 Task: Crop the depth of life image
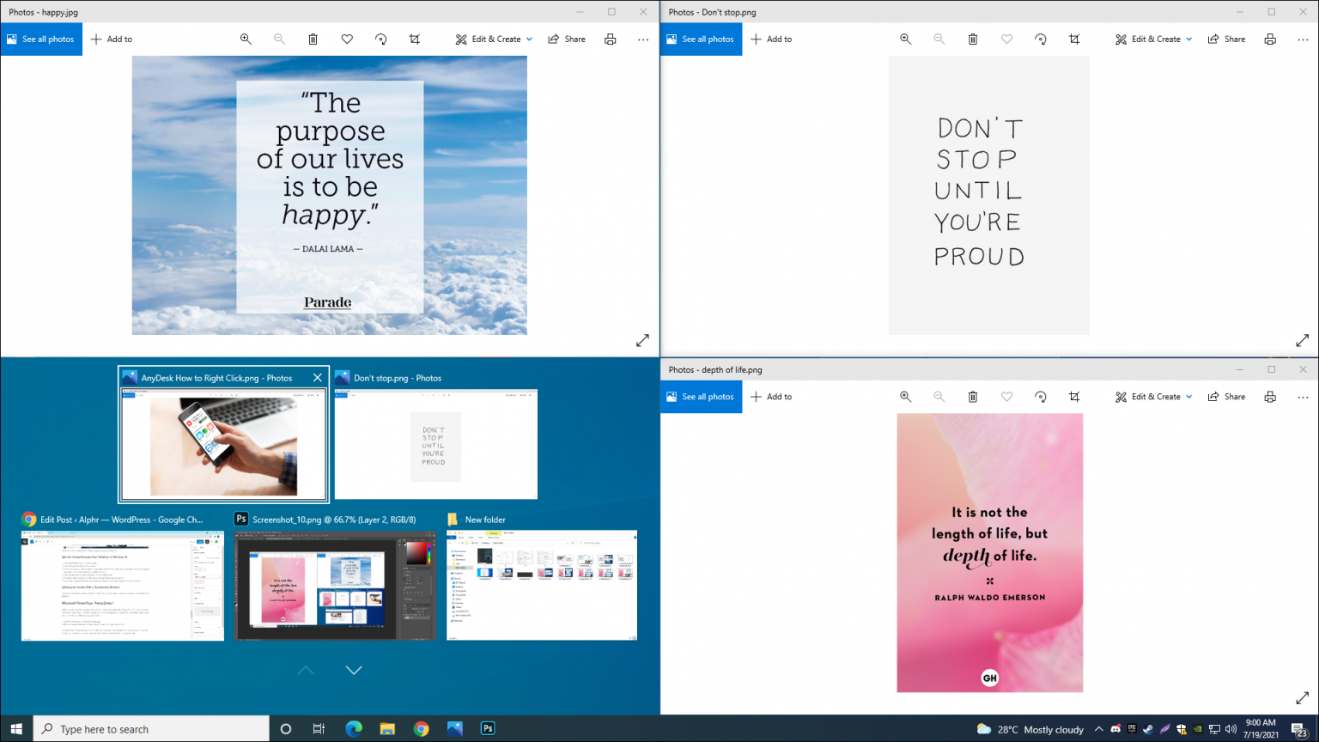pyautogui.click(x=1074, y=397)
